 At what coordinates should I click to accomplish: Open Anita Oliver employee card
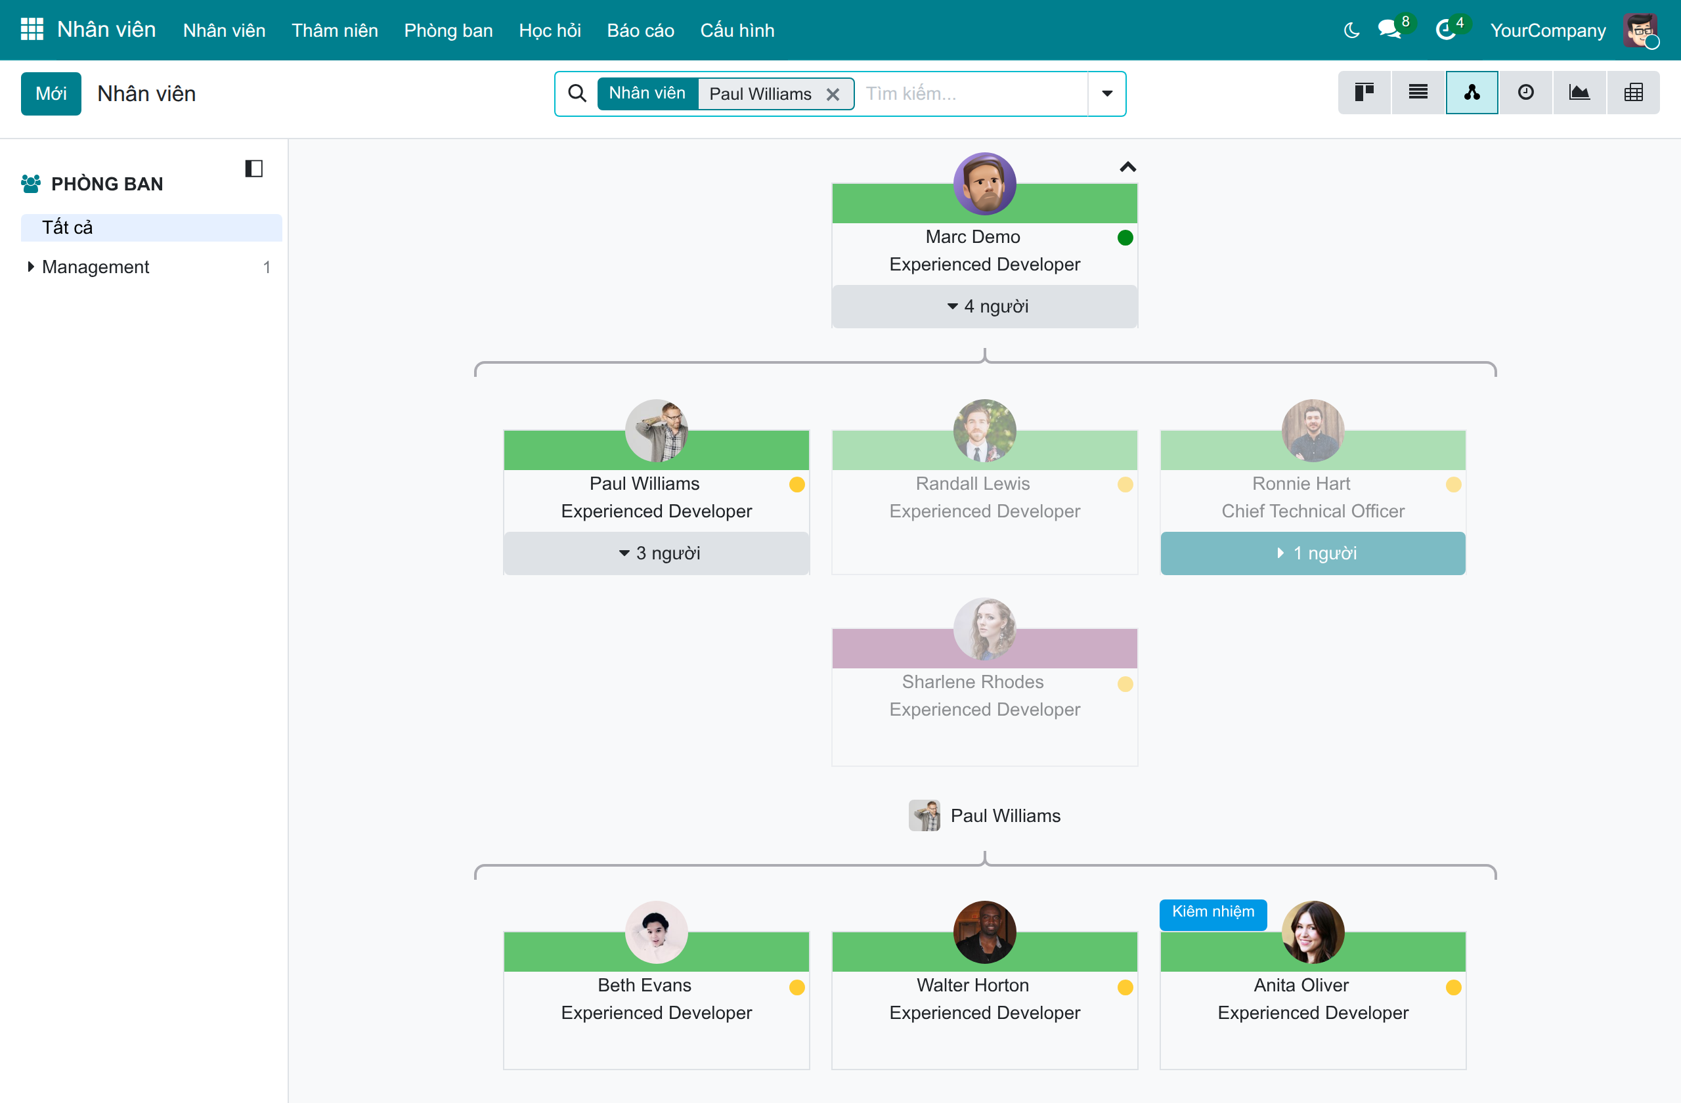[x=1313, y=999]
